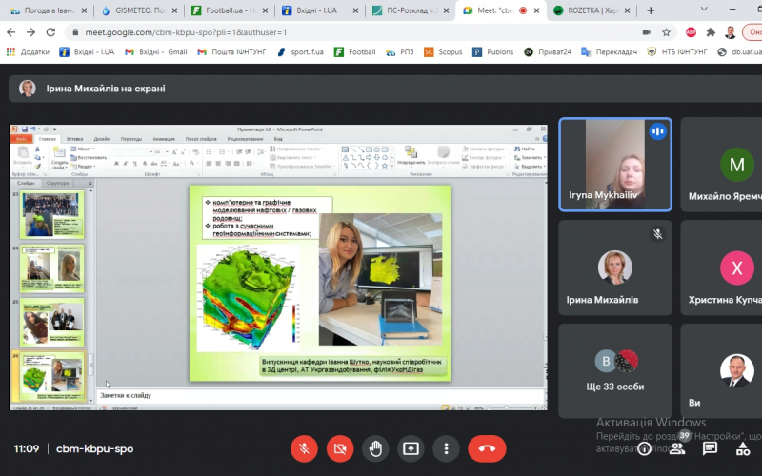The width and height of the screenshot is (762, 476).
Task: Open the Приват24 bookmark
Action: (x=548, y=51)
